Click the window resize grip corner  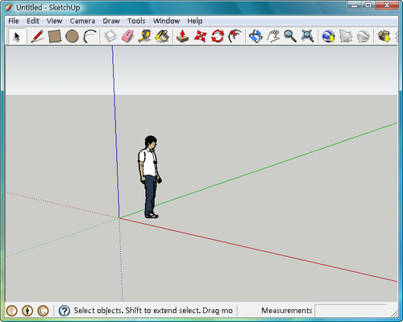click(394, 313)
